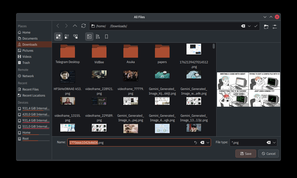
Task: Create a new folder
Action: [x=266, y=27]
